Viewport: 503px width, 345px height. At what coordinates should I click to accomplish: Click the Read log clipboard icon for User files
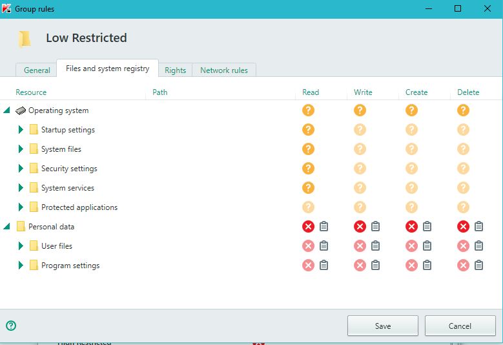pos(323,246)
